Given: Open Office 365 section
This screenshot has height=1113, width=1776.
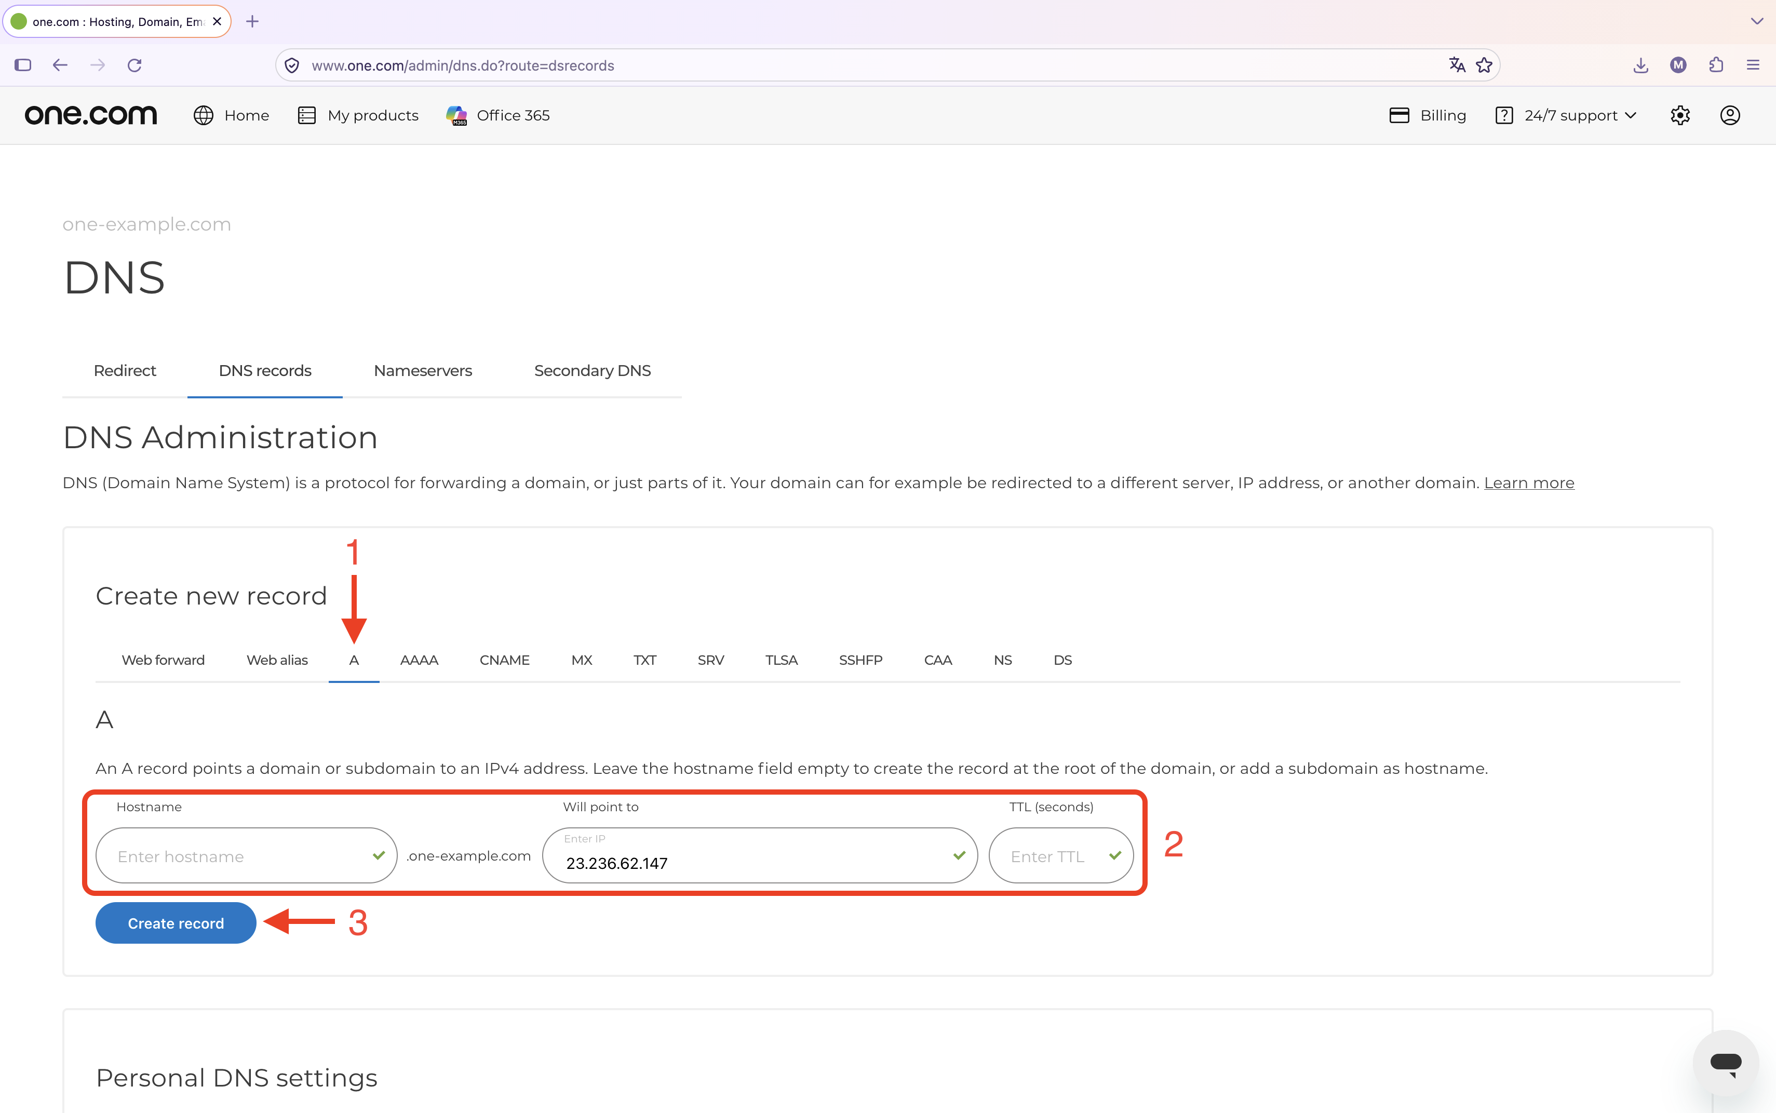Looking at the screenshot, I should click(x=499, y=115).
